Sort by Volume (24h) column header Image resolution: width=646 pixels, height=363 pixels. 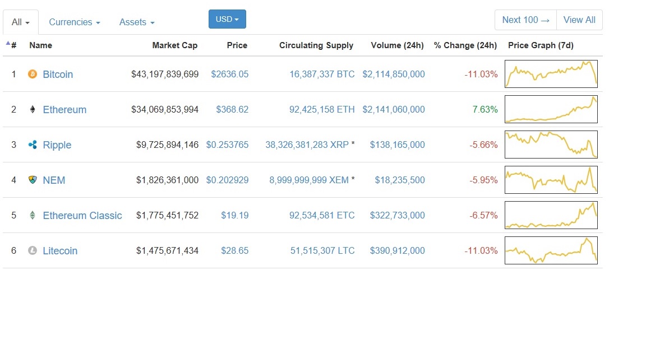point(397,45)
